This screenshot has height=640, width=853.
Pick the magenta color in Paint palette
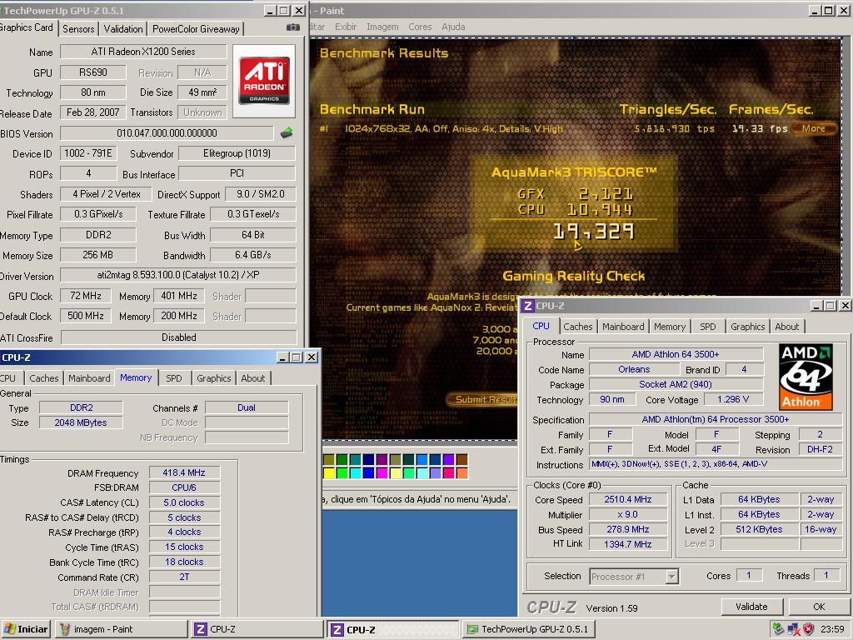(x=382, y=473)
